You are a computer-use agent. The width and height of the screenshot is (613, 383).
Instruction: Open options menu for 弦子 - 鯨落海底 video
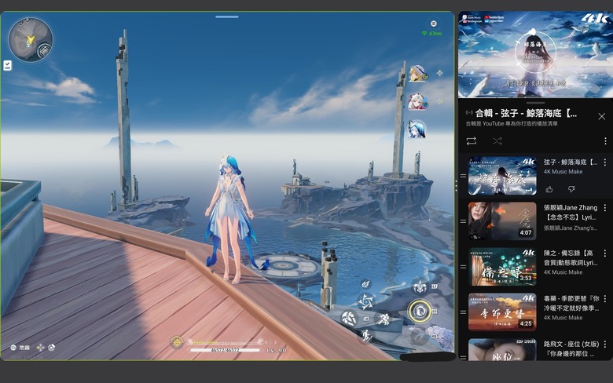click(x=605, y=162)
